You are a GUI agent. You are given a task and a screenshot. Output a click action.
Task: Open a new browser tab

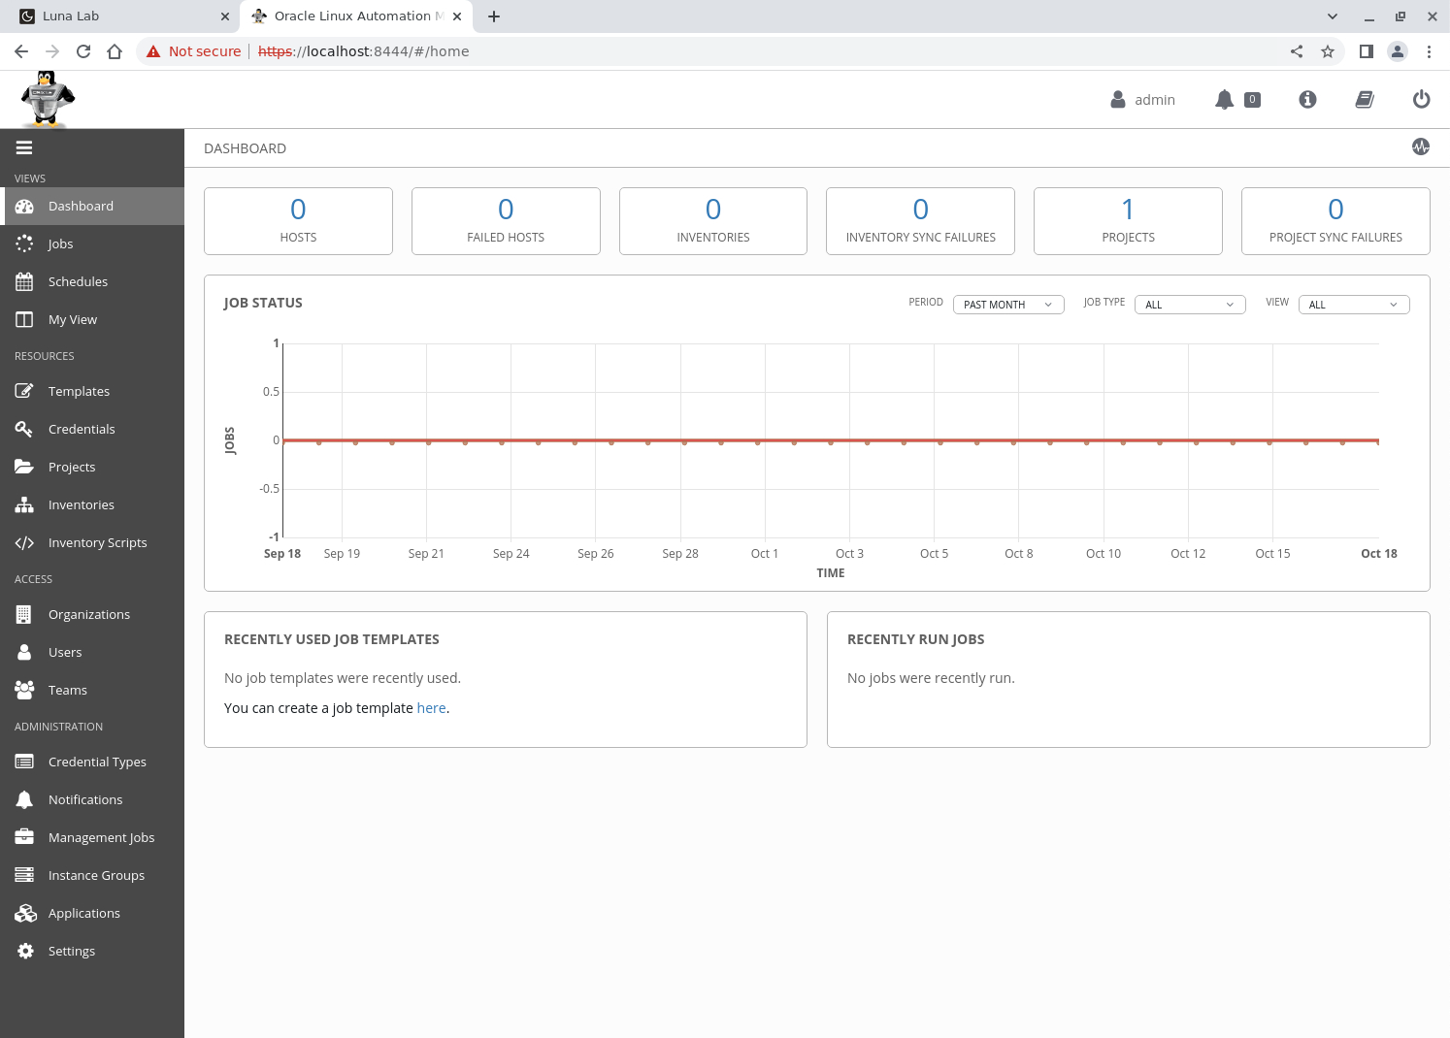[x=494, y=16]
